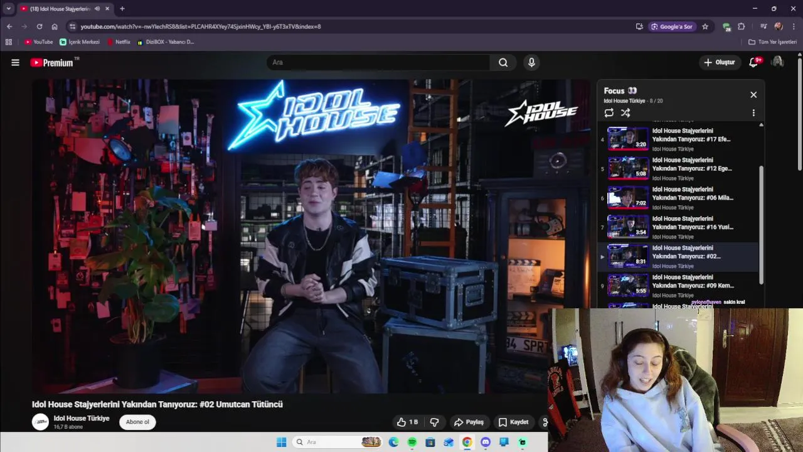Click the video player to pause
The height and width of the screenshot is (452, 803).
pos(311,236)
